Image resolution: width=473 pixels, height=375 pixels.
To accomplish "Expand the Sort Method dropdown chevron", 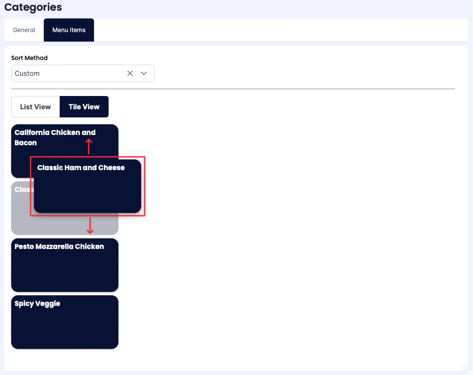I will (x=144, y=73).
